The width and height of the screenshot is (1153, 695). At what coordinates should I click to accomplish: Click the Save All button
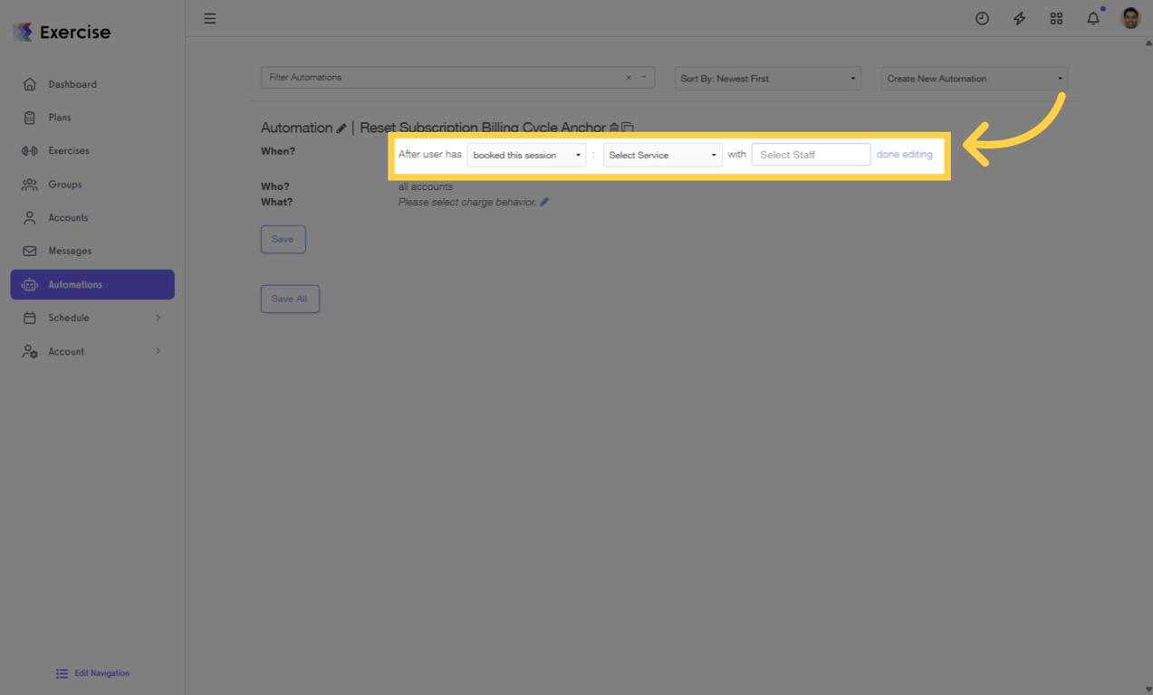290,299
